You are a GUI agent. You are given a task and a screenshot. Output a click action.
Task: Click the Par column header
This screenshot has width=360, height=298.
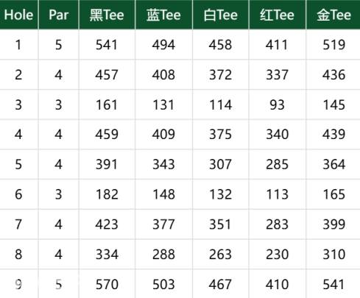[58, 15]
